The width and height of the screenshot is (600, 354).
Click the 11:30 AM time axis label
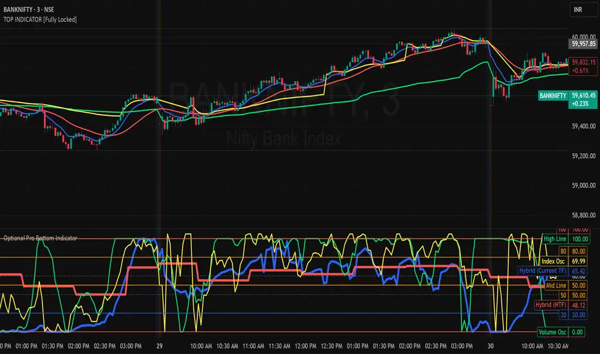(279, 346)
